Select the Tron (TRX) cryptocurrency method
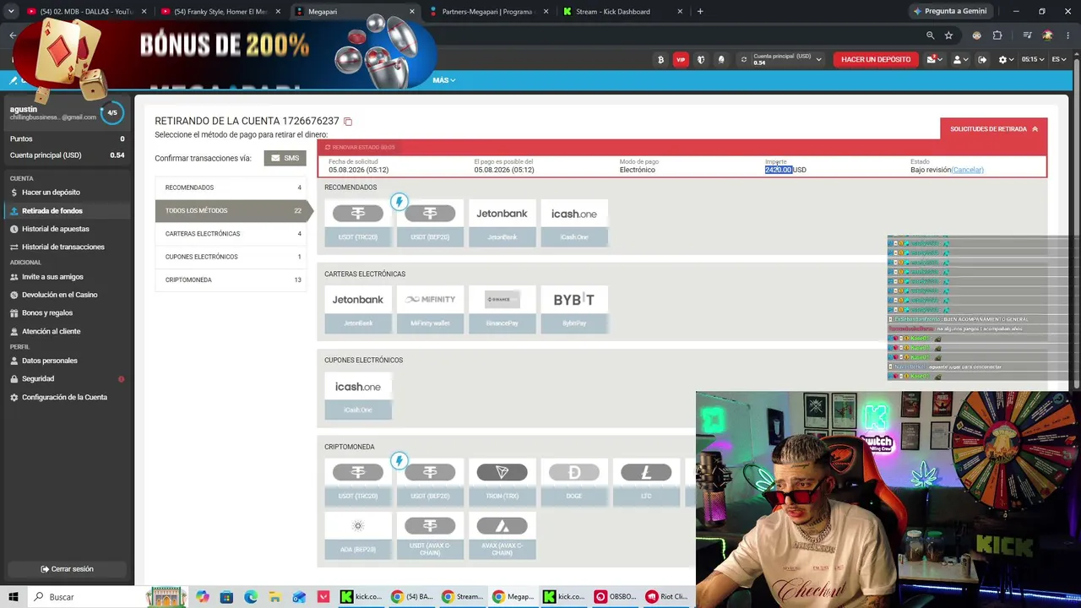 pyautogui.click(x=502, y=481)
